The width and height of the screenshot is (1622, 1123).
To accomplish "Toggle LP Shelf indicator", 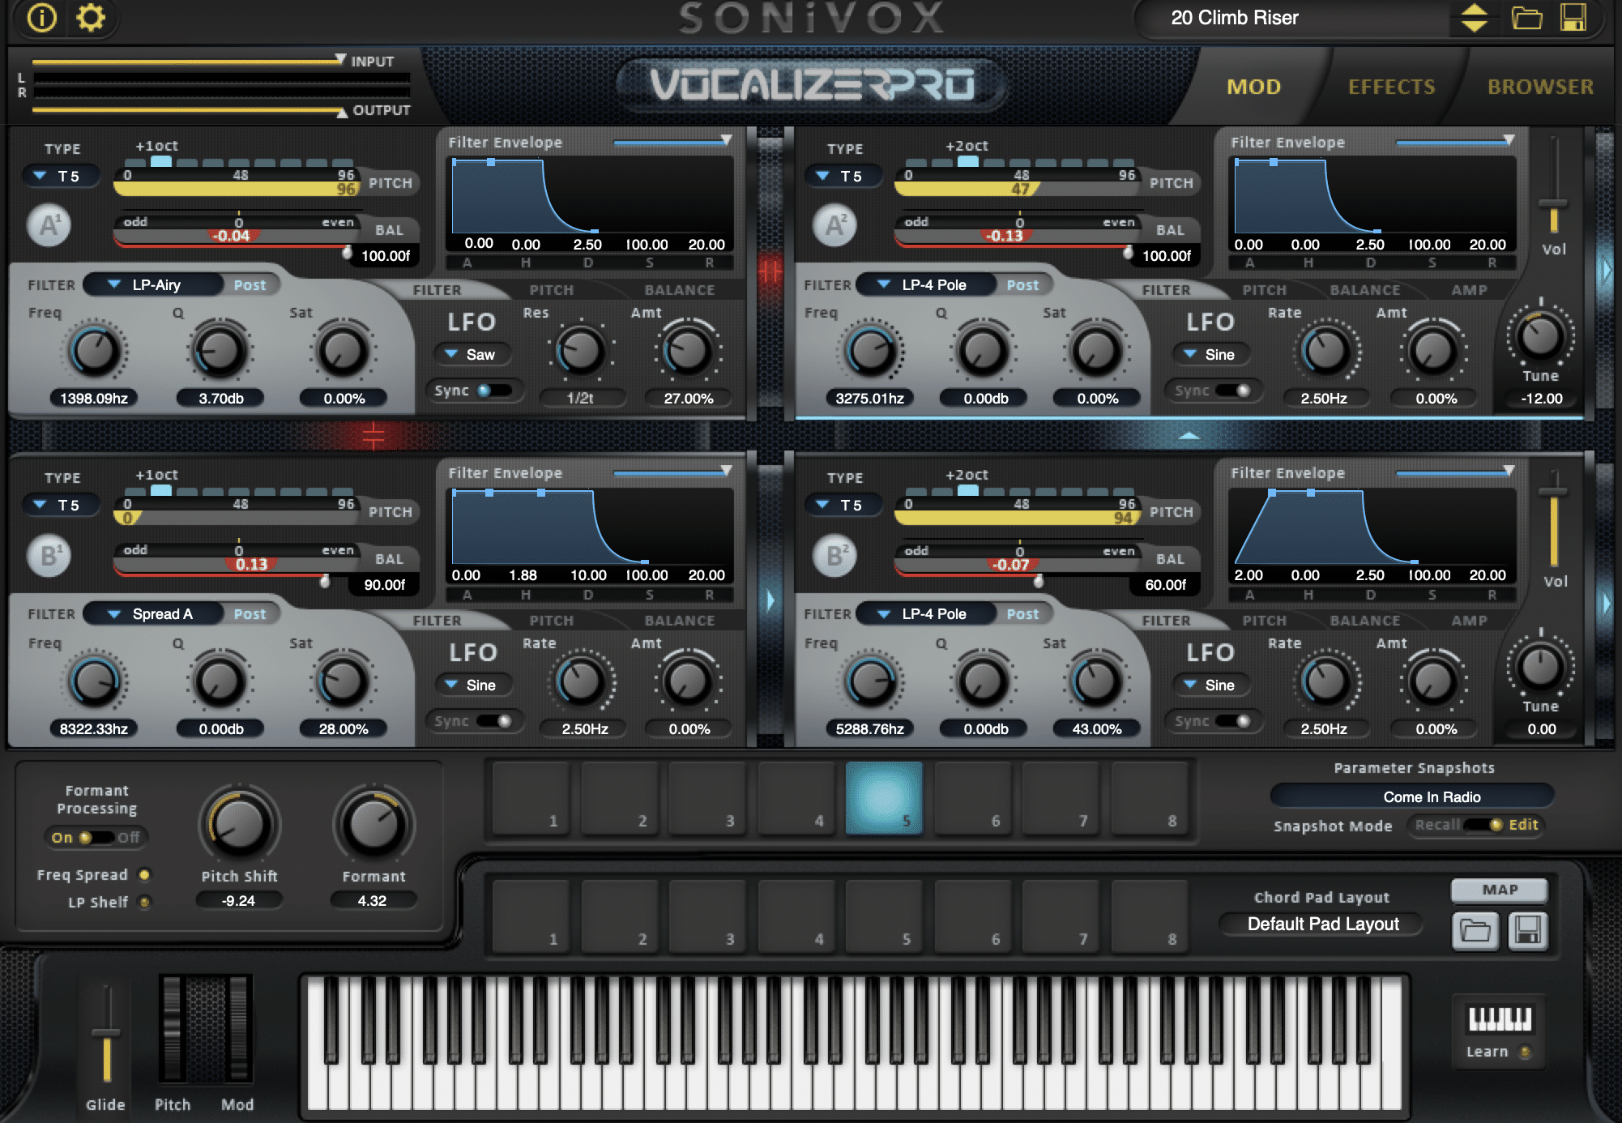I will [x=144, y=902].
